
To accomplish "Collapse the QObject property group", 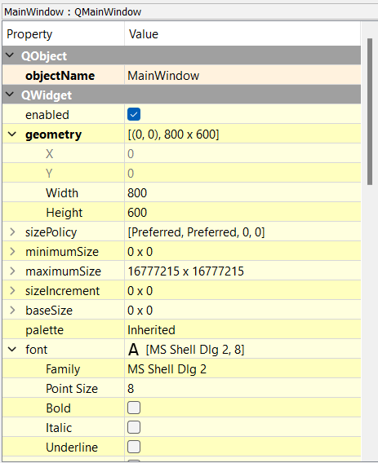I will pos(10,55).
